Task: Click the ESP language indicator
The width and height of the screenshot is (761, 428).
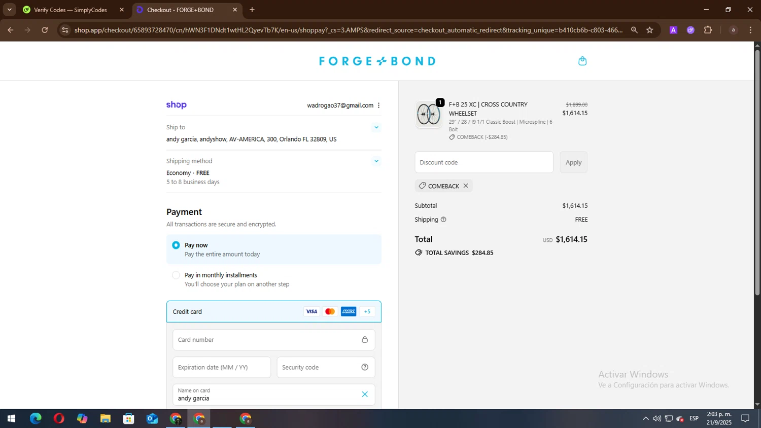Action: [694, 418]
